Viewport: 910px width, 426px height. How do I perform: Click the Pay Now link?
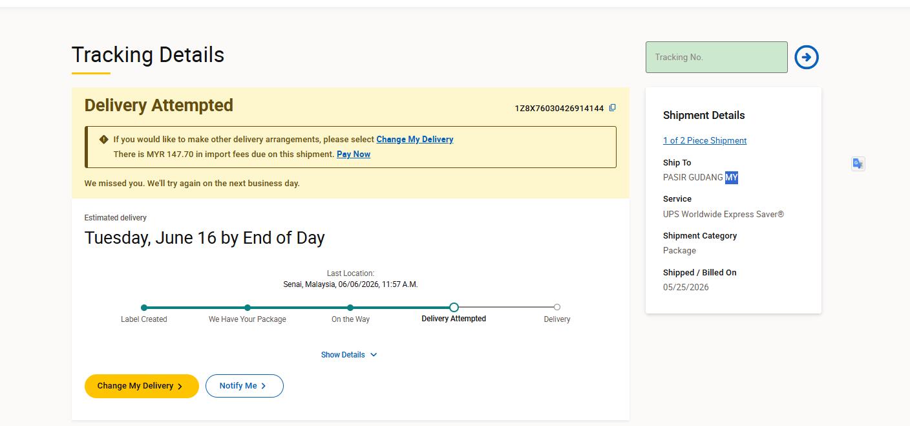pos(354,154)
